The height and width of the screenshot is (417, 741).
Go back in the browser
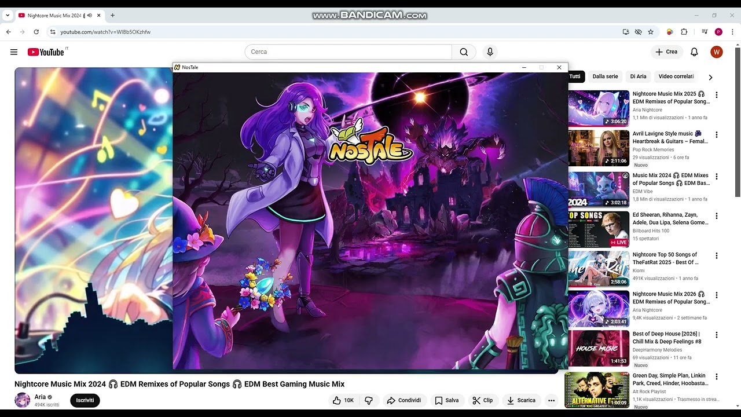[x=9, y=32]
